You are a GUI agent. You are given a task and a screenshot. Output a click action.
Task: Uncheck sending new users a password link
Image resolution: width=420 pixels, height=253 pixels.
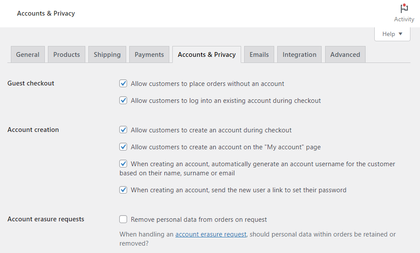click(123, 190)
